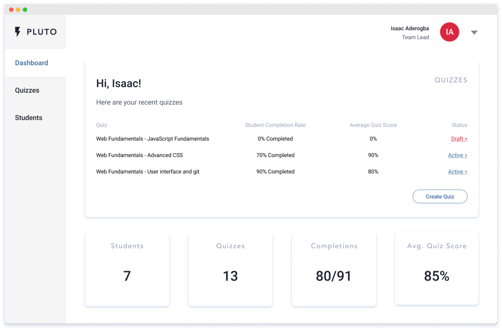Select the Students count card

[x=127, y=269]
